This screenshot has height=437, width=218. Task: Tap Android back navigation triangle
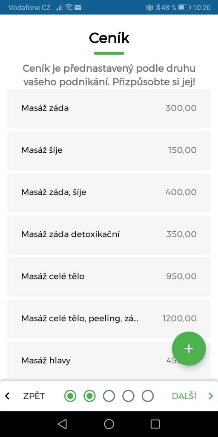point(62,424)
